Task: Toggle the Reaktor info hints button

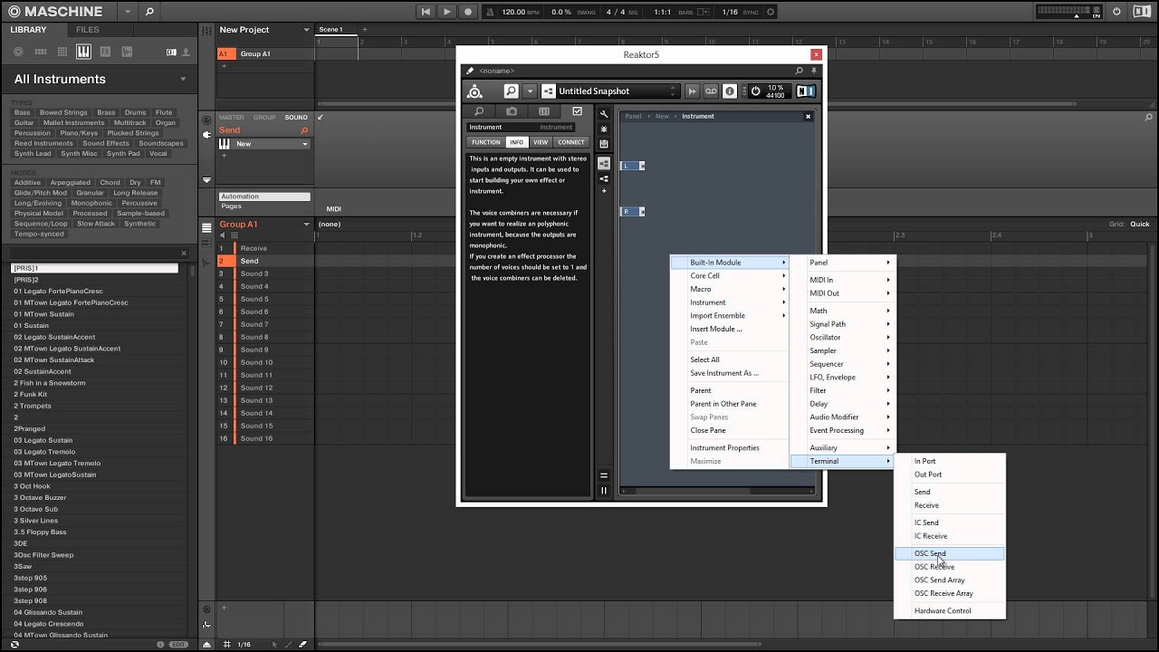Action: tap(730, 91)
